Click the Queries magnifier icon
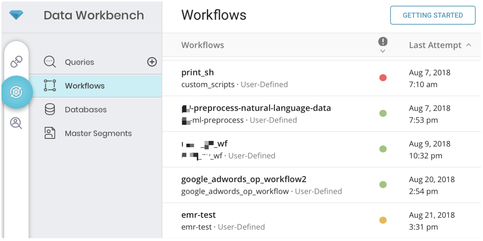 click(x=50, y=62)
